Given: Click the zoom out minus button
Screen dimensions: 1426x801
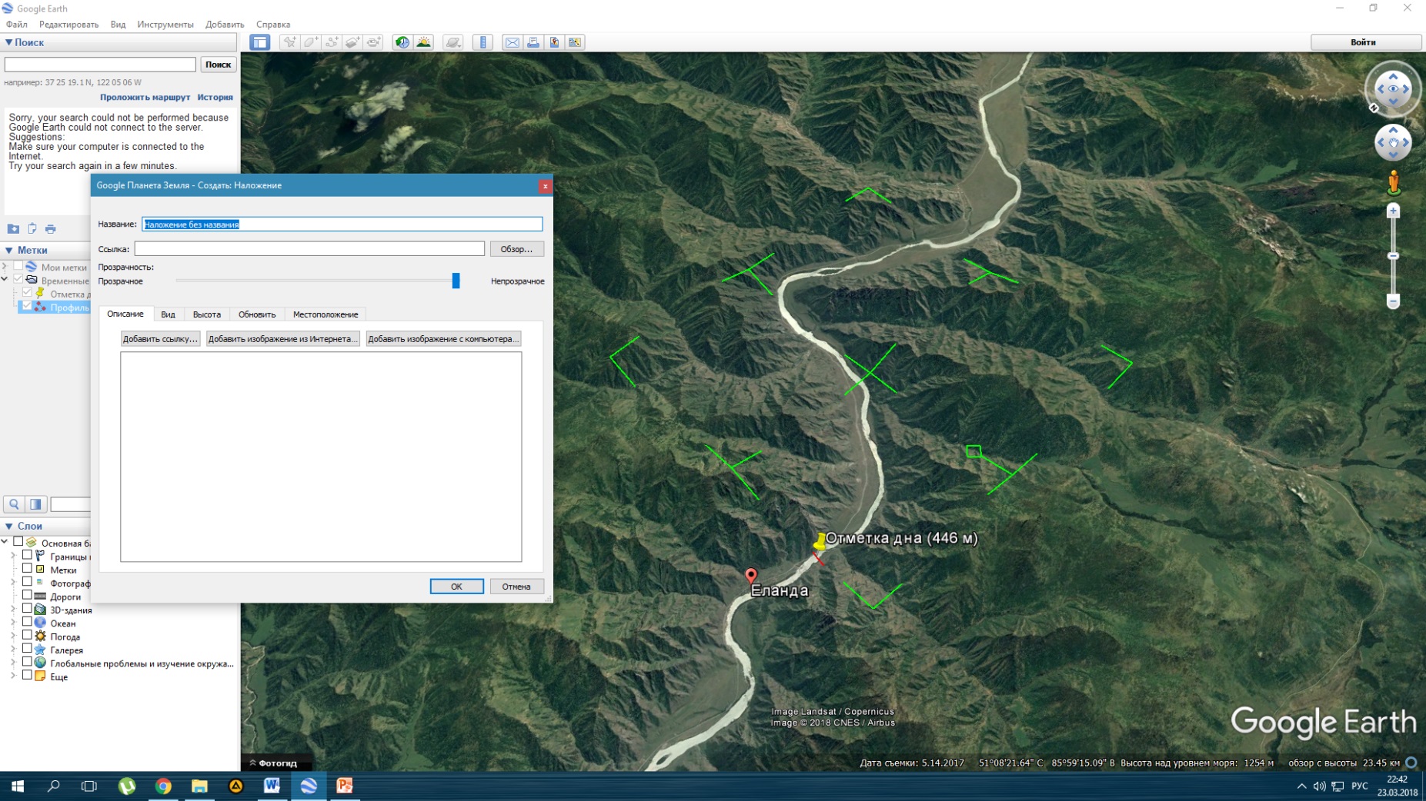Looking at the screenshot, I should tap(1393, 301).
